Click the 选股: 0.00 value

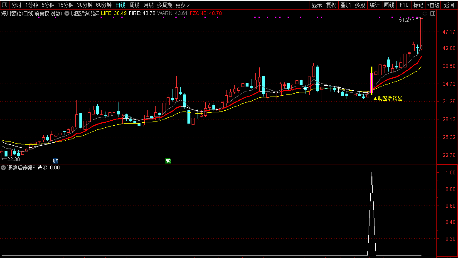pyautogui.click(x=49, y=168)
